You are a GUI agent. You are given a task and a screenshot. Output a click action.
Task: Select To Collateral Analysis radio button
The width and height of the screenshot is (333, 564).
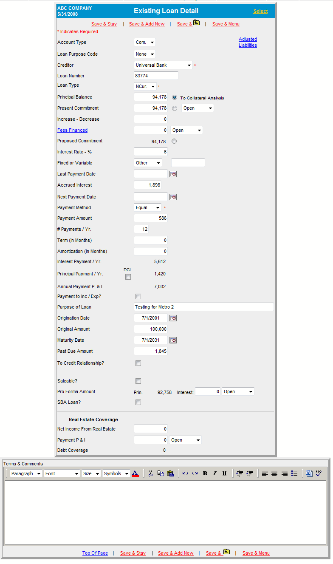point(175,97)
